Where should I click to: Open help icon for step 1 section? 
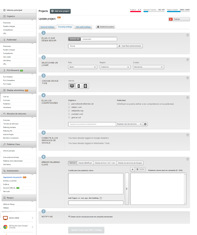tap(187, 35)
